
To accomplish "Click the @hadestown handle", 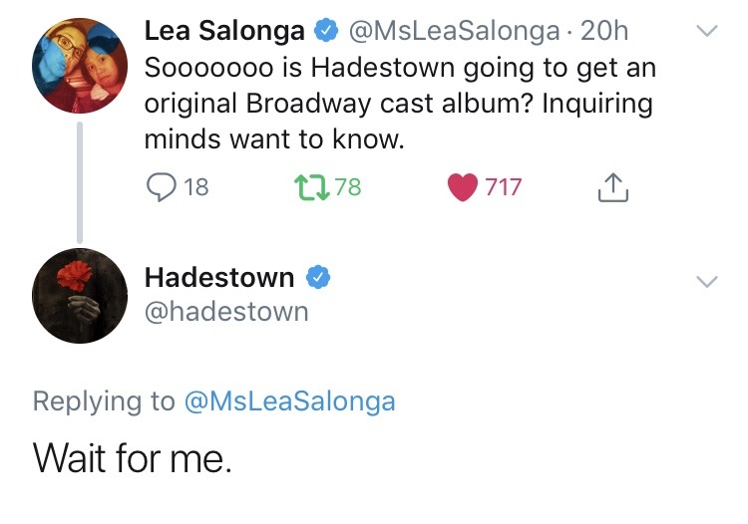I will (226, 312).
